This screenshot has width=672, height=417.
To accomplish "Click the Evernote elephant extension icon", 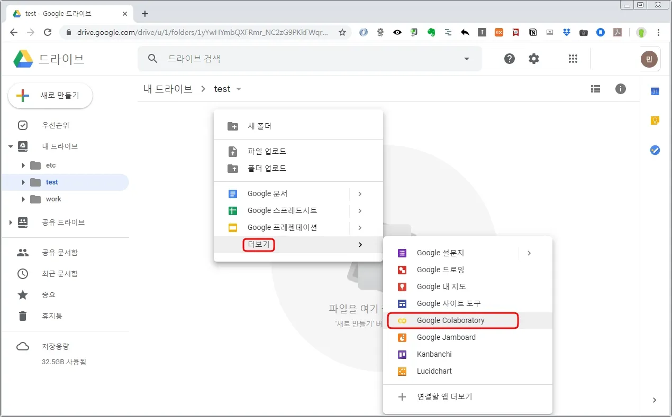I will pos(431,32).
